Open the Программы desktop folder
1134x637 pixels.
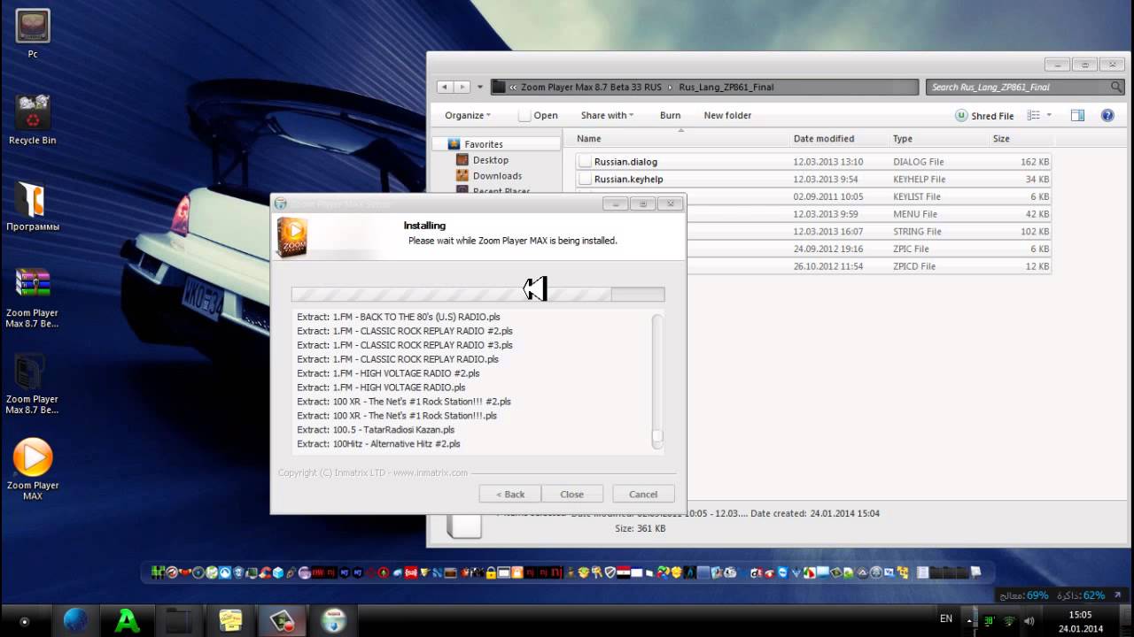click(x=33, y=207)
